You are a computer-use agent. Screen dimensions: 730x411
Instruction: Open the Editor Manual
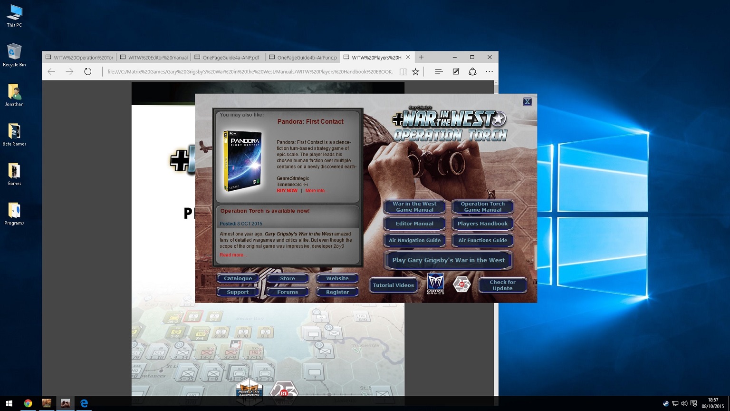click(x=414, y=224)
